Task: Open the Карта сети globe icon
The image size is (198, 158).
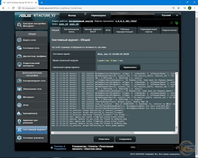Action: (x=19, y=40)
